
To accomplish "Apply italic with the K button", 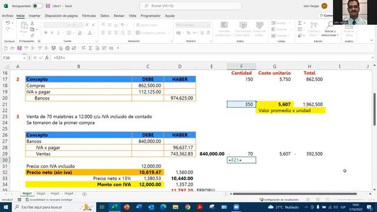I will [52, 33].
